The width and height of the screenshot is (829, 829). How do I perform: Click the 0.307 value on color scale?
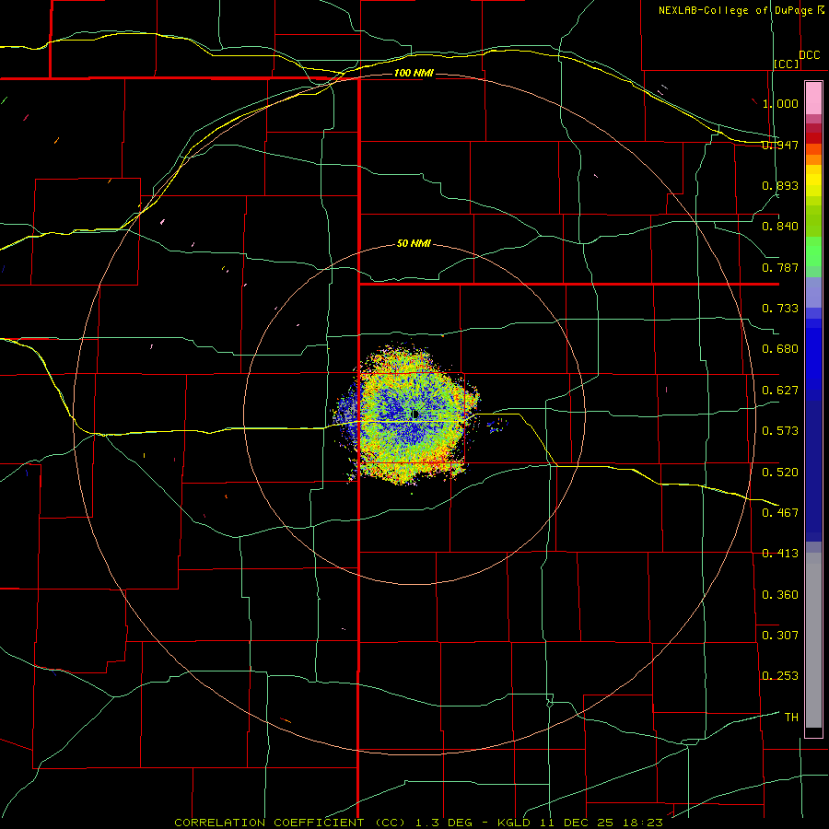click(x=780, y=636)
